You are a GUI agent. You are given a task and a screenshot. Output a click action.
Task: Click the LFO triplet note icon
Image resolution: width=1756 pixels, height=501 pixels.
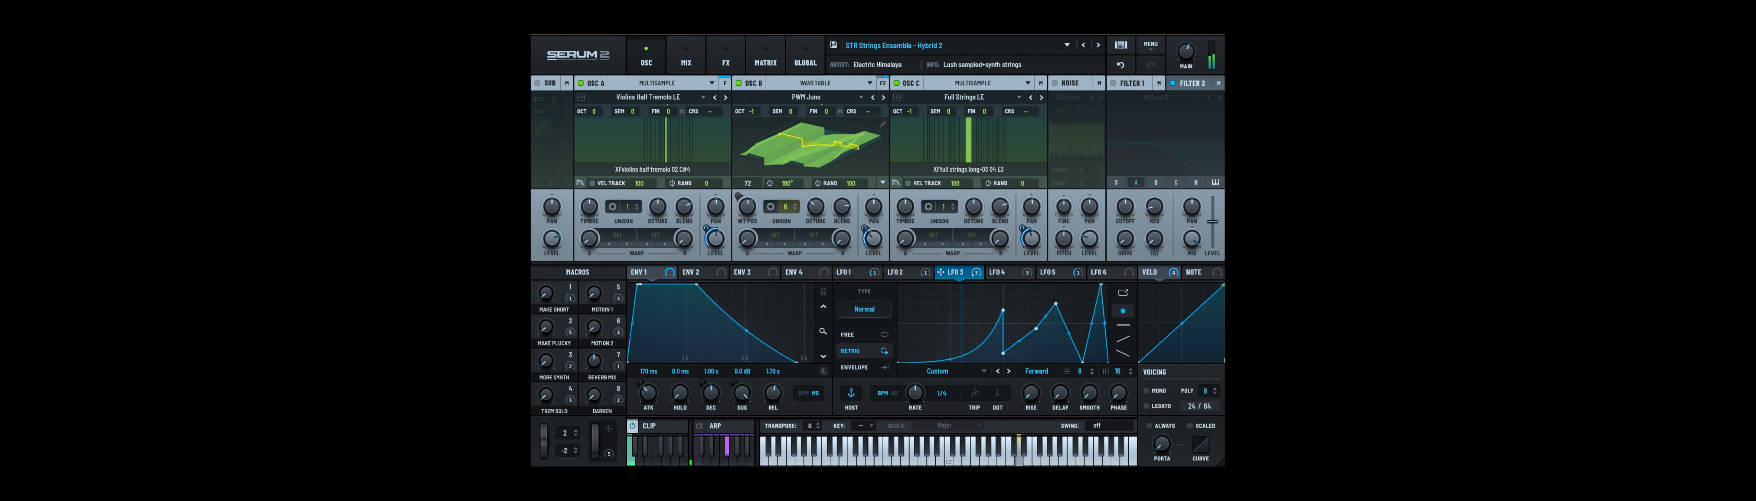pos(975,393)
